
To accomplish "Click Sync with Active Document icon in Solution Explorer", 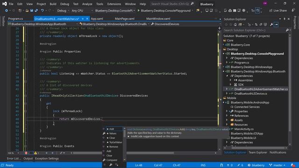I will tap(256, 25).
